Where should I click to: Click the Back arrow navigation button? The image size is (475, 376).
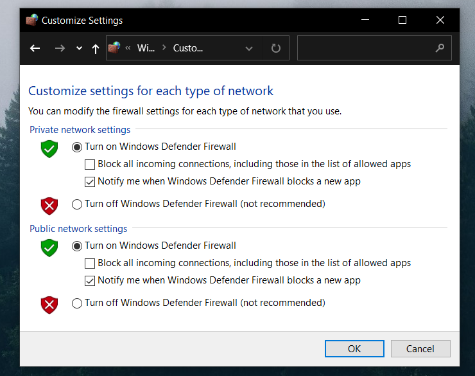(35, 48)
